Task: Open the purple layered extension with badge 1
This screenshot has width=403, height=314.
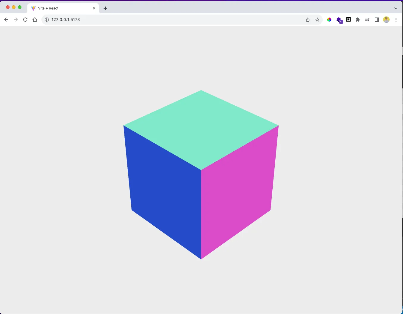Action: pyautogui.click(x=339, y=20)
